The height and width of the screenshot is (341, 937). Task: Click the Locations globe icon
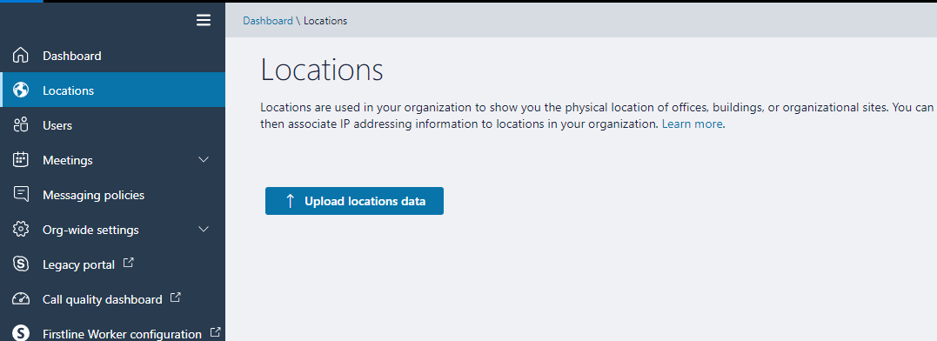(21, 90)
